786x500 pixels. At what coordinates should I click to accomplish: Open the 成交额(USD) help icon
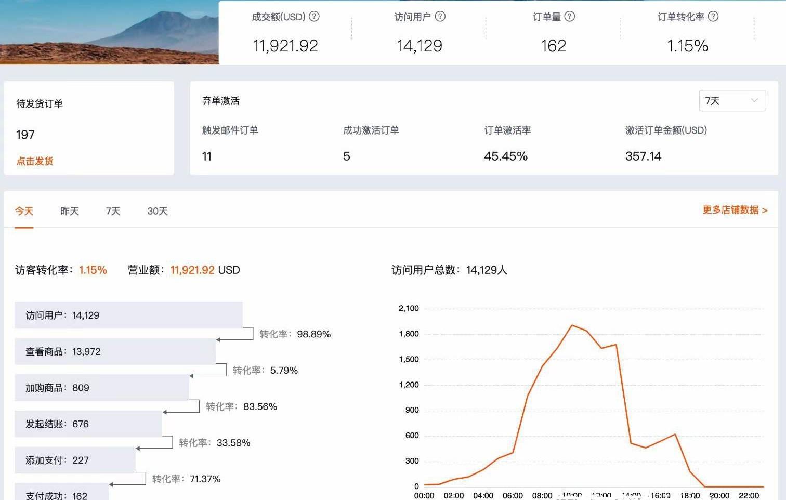313,17
